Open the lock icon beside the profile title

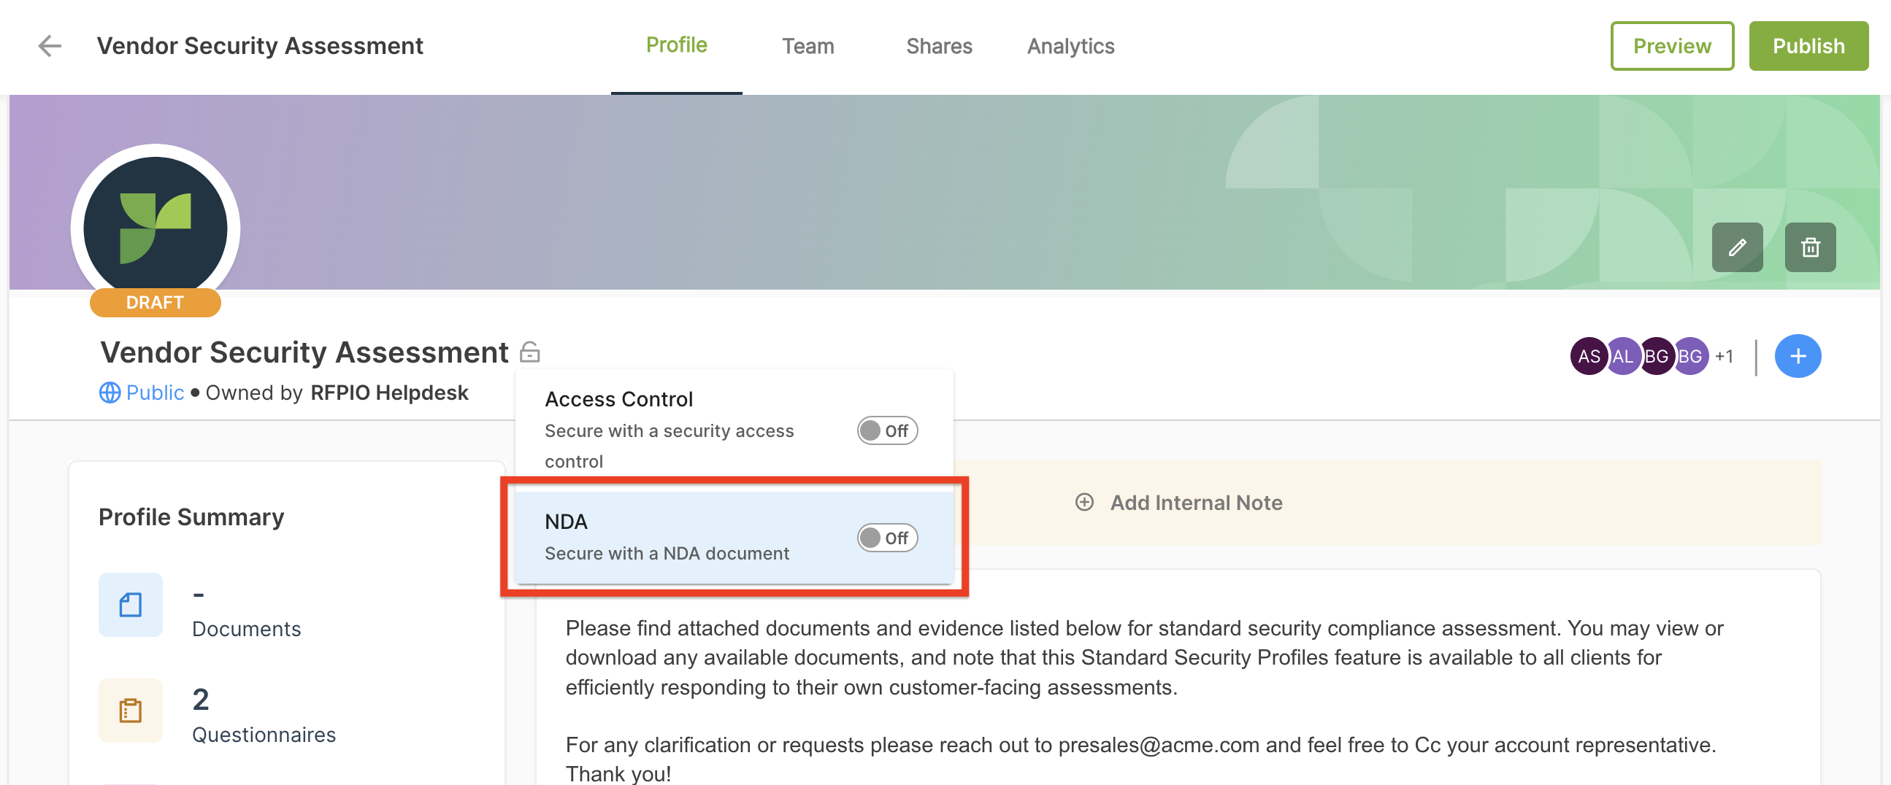click(529, 352)
